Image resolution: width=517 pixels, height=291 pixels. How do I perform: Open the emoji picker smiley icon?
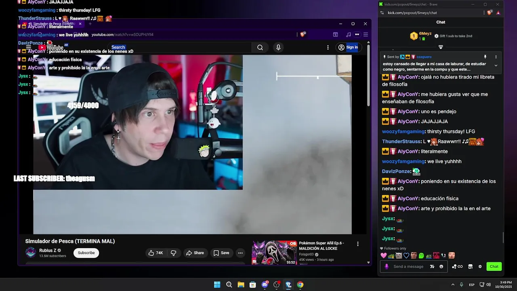[x=441, y=266]
